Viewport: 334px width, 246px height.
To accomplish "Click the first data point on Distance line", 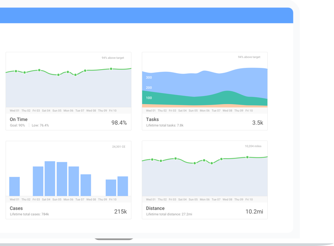I will coord(152,160).
